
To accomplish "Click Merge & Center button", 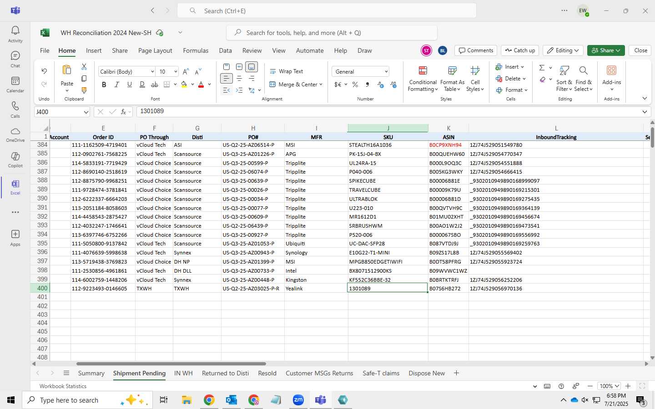I will tap(296, 85).
